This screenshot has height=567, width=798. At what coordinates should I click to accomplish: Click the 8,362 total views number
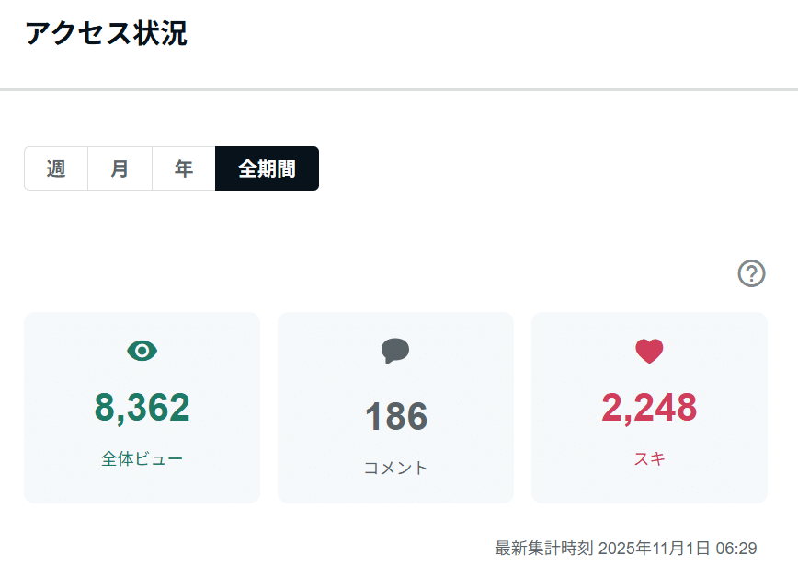click(142, 408)
